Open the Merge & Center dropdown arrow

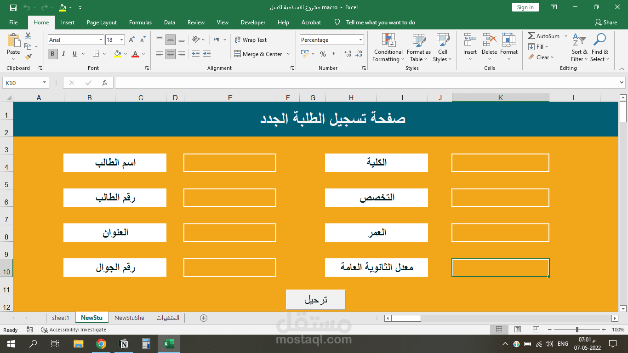click(x=288, y=54)
